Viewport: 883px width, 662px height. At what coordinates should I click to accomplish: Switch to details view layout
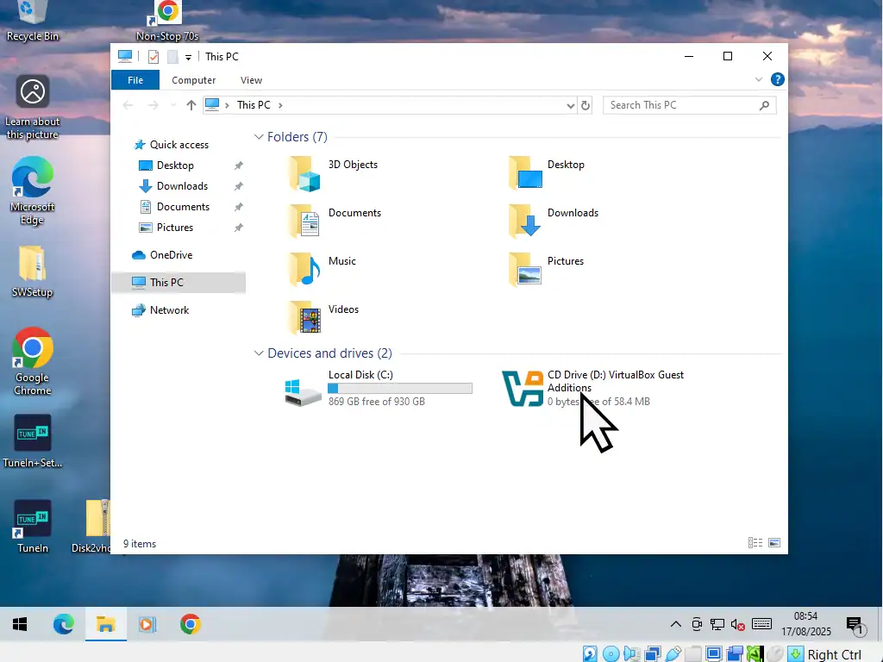click(x=755, y=543)
